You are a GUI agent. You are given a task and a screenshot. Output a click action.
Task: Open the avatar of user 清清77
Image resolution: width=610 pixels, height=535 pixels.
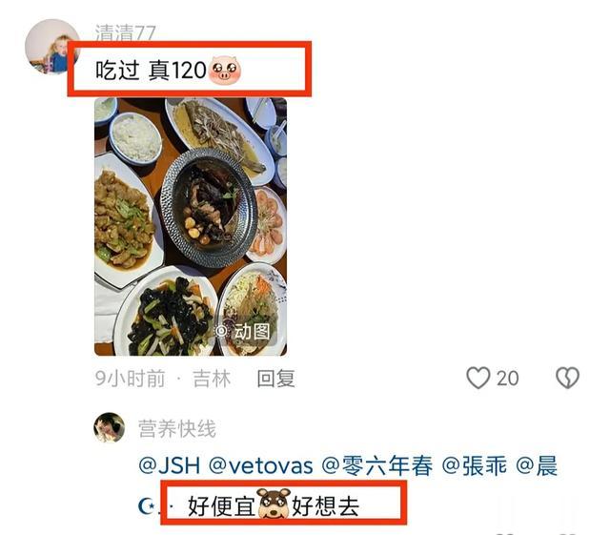[x=52, y=47]
